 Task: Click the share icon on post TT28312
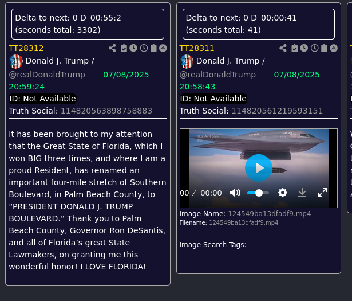click(112, 48)
